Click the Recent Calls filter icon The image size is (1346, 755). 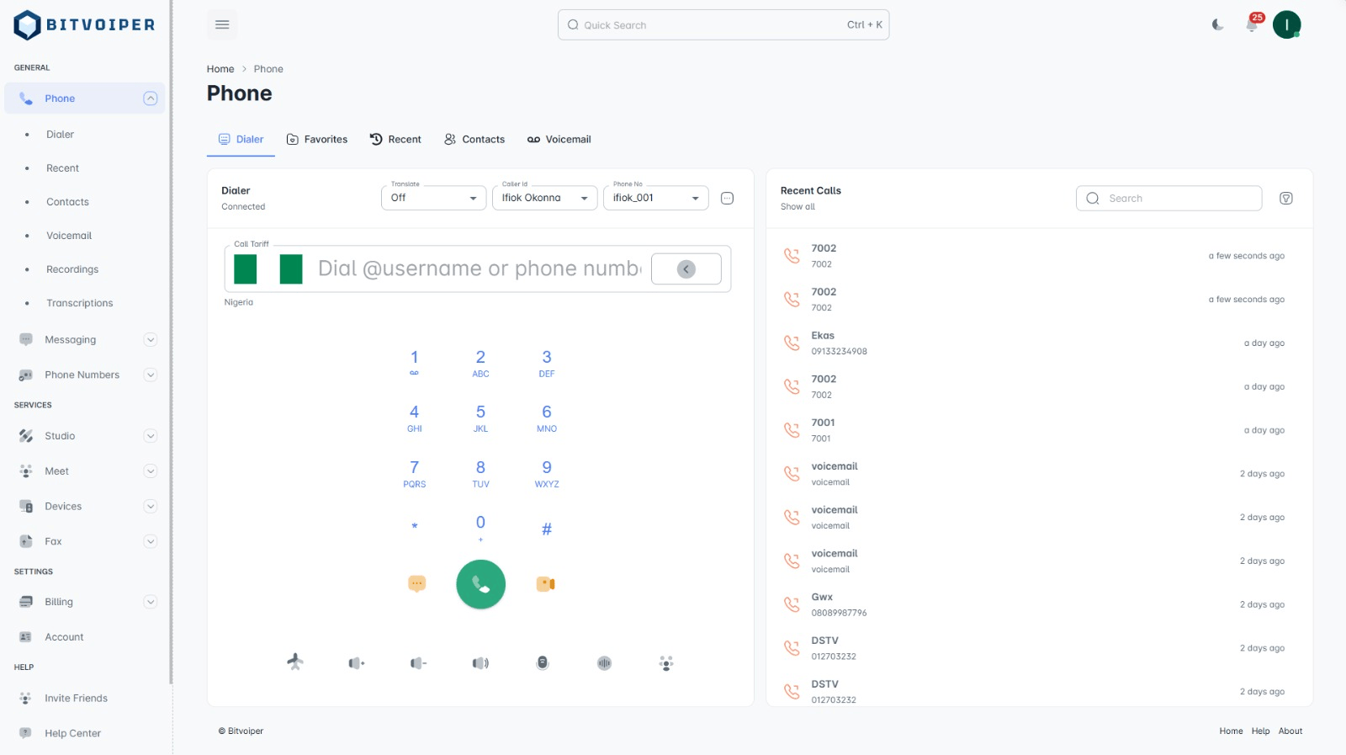(1285, 199)
